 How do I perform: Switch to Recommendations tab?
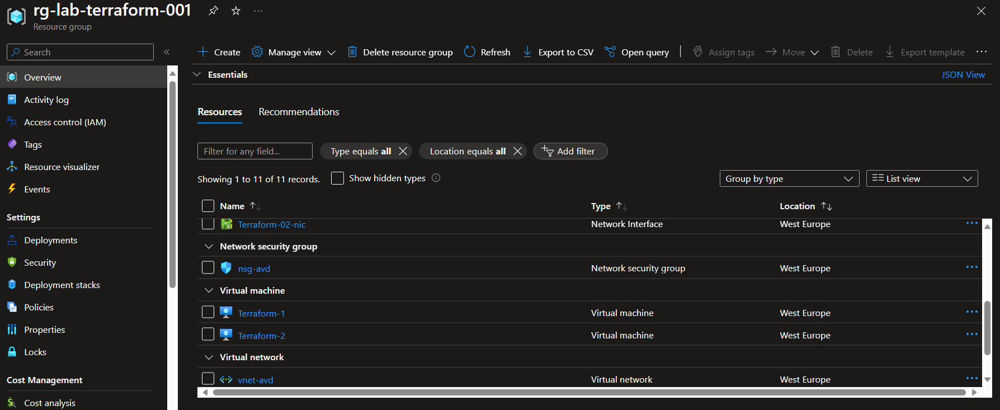point(299,112)
